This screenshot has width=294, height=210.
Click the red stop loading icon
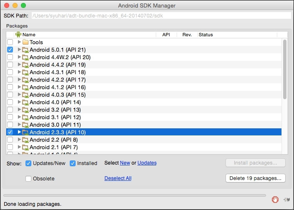point(275,199)
